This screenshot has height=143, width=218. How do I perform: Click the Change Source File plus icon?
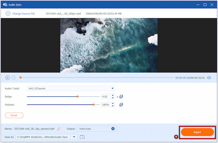click(x=8, y=13)
